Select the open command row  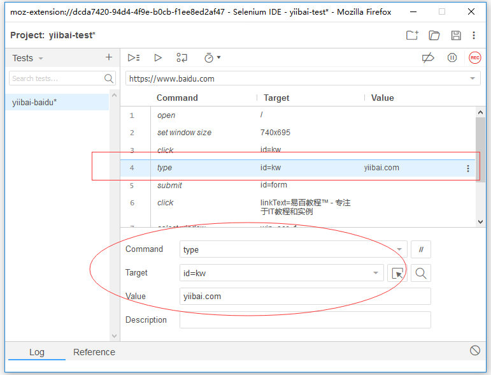[x=297, y=115]
